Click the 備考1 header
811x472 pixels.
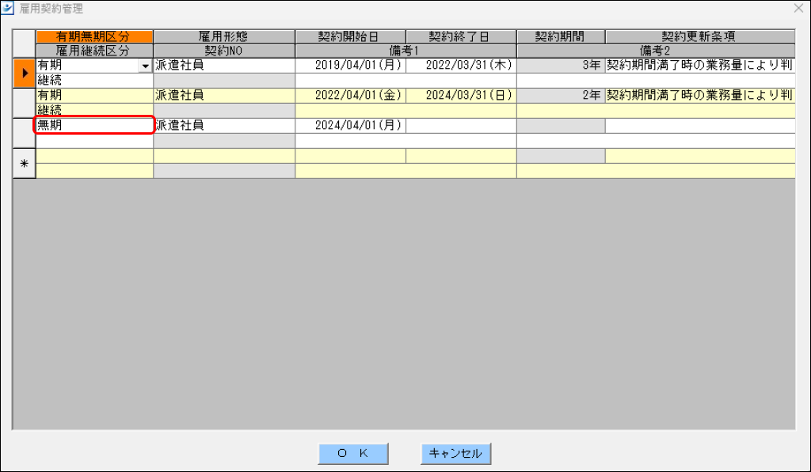coord(405,51)
